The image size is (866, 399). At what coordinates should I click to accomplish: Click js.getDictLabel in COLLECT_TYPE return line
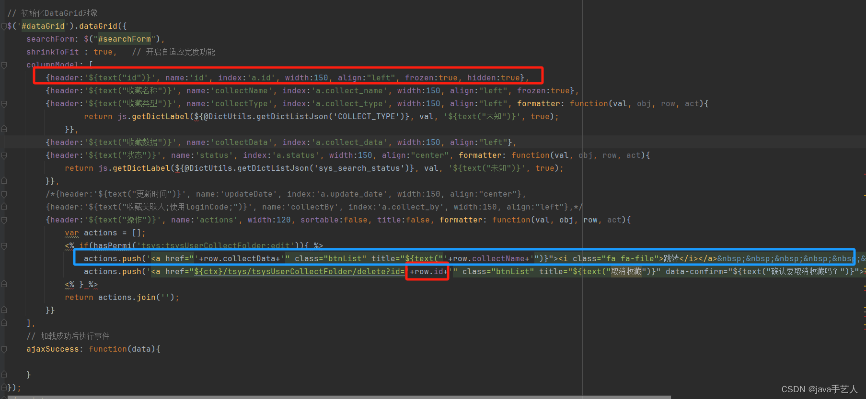[x=153, y=116]
